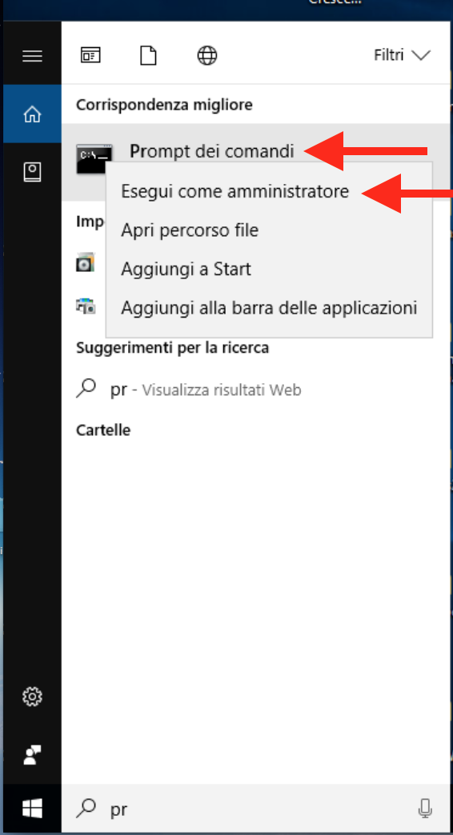Expand the Filtri dropdown
453x835 pixels.
pos(402,55)
